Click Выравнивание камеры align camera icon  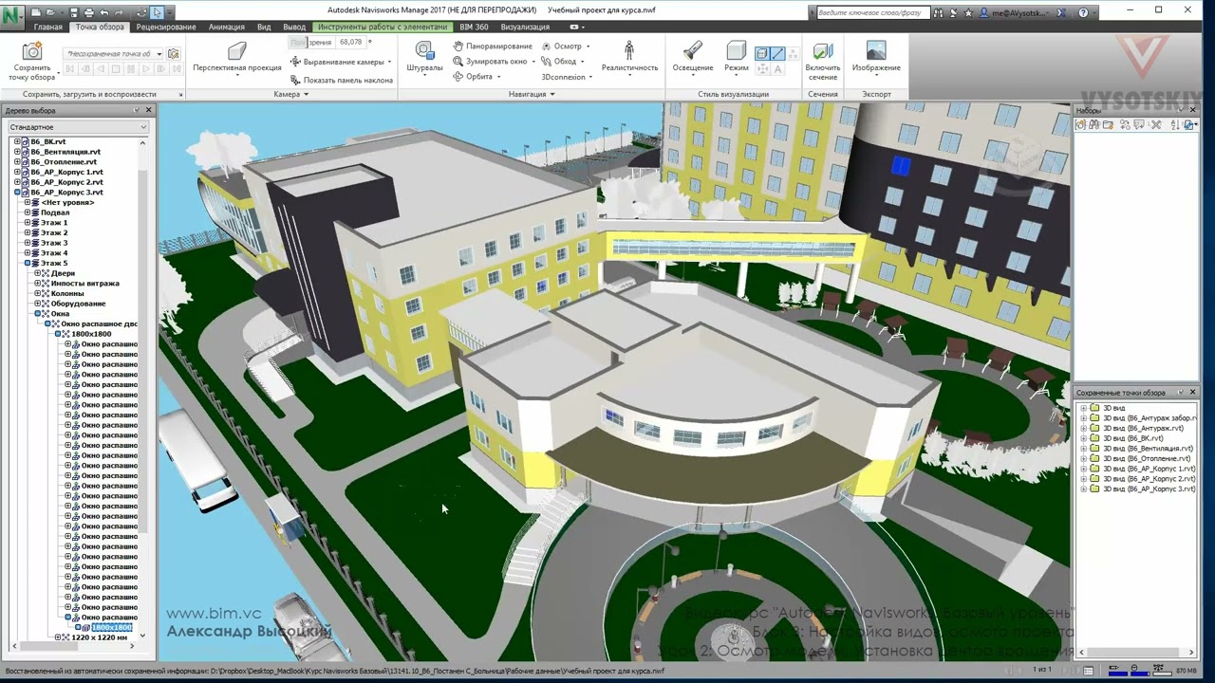tap(295, 62)
